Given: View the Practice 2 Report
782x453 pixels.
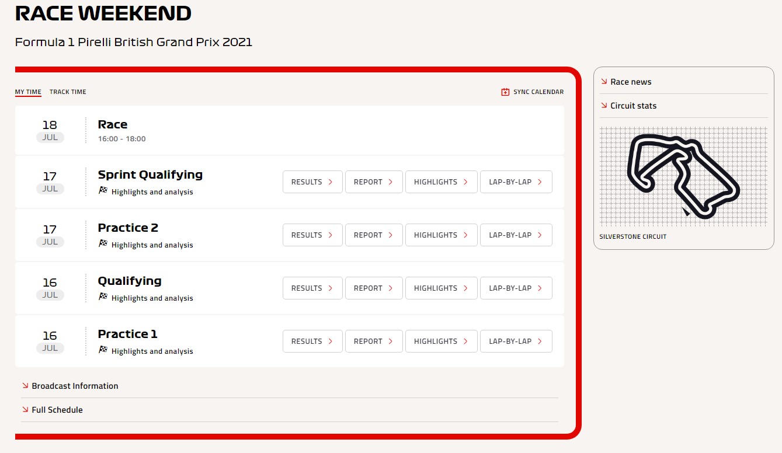Looking at the screenshot, I should click(374, 235).
